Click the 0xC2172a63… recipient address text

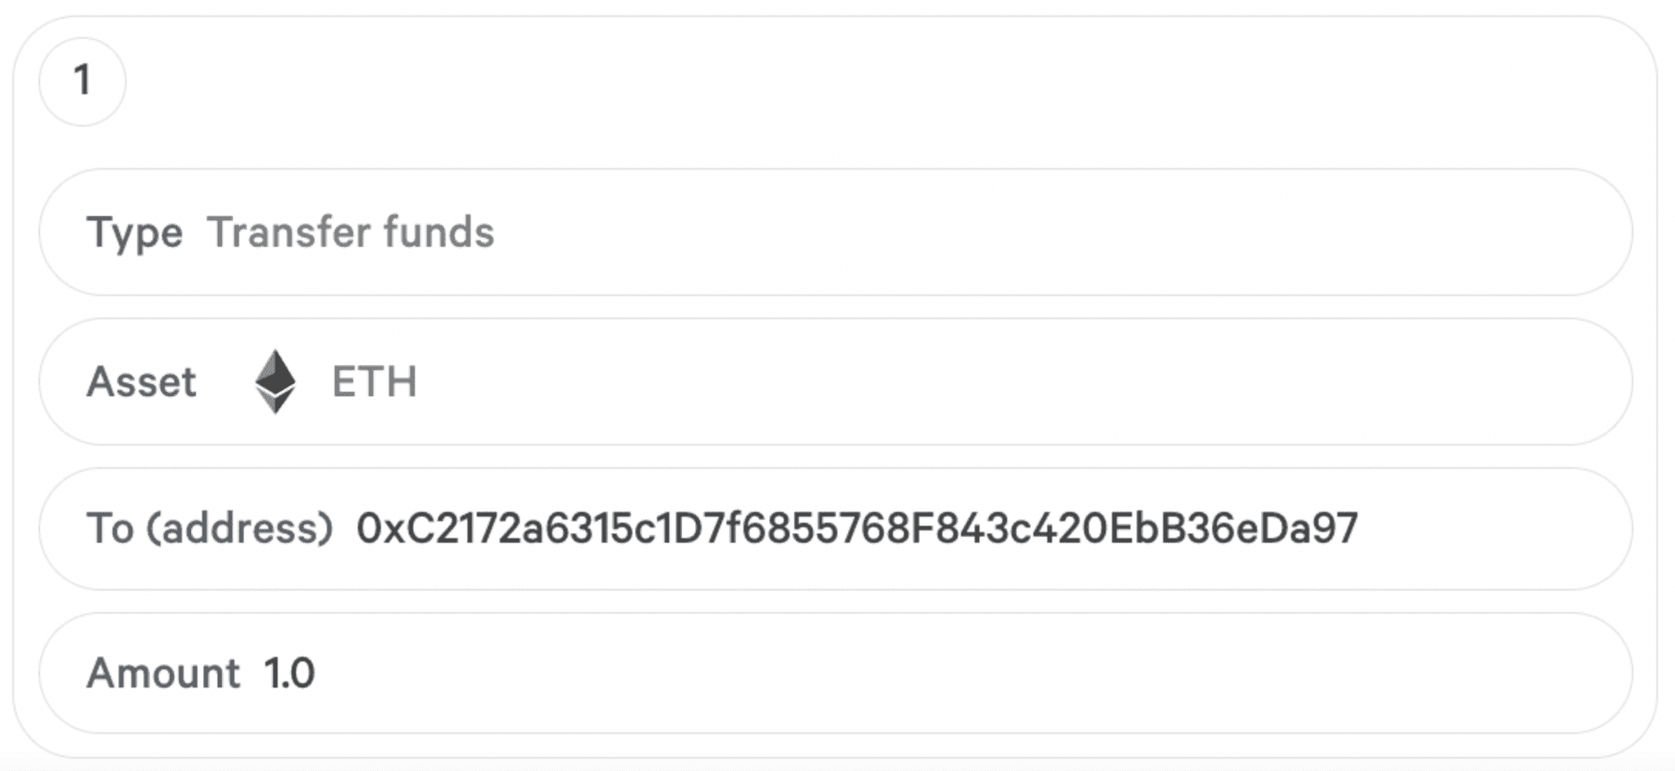tap(857, 528)
